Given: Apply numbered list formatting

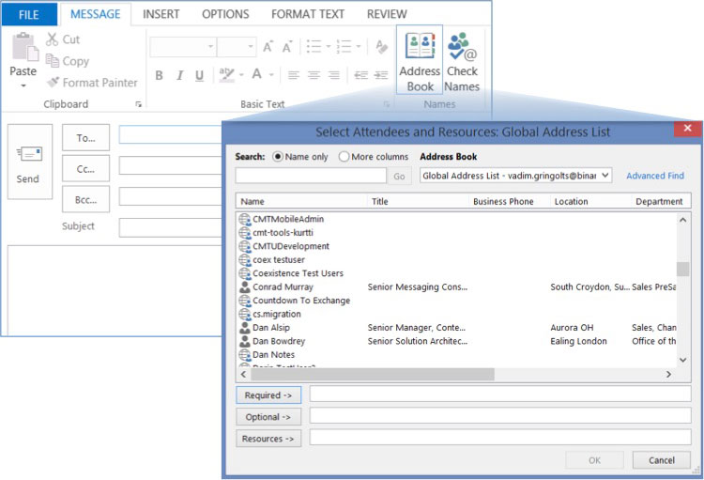Looking at the screenshot, I should pos(344,46).
